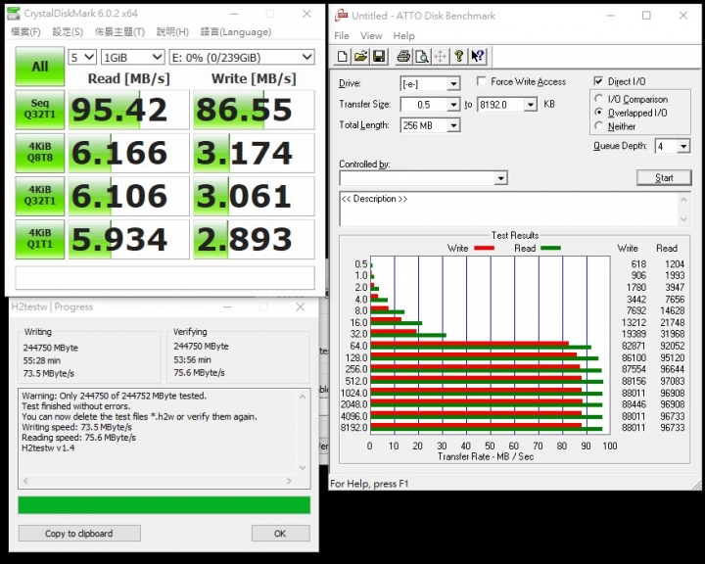Enable Force Write Access checkbox
This screenshot has height=564, width=705.
[x=481, y=81]
